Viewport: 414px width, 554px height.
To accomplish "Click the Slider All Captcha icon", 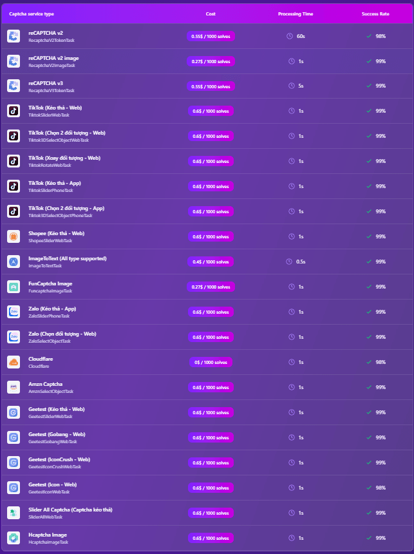I will pos(14,513).
